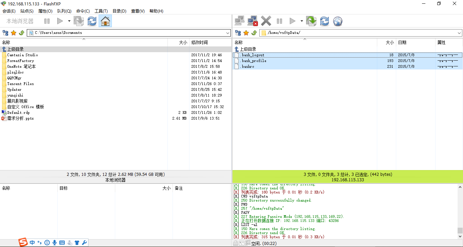
Task: Select remote file .bashrc
Action: [347, 66]
